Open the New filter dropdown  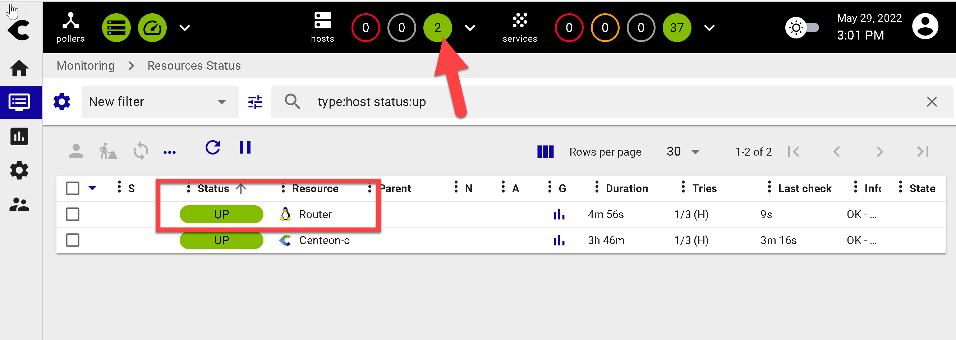coord(160,102)
